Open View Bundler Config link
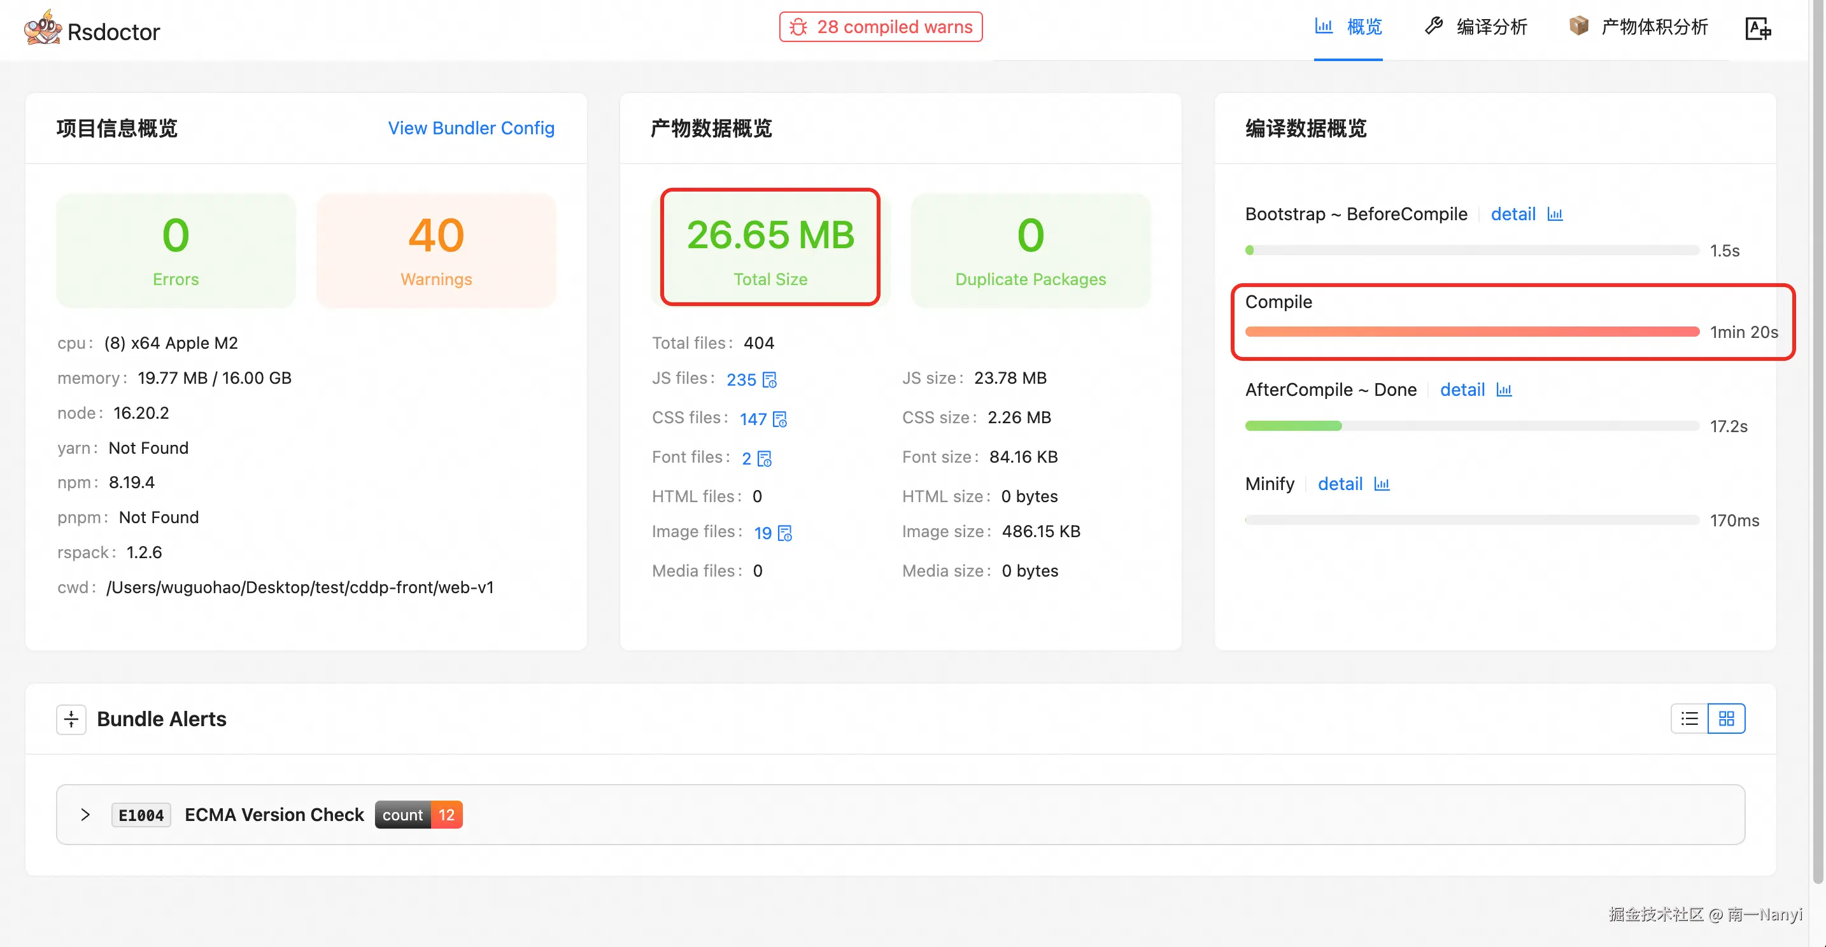This screenshot has height=947, width=1826. 471,128
